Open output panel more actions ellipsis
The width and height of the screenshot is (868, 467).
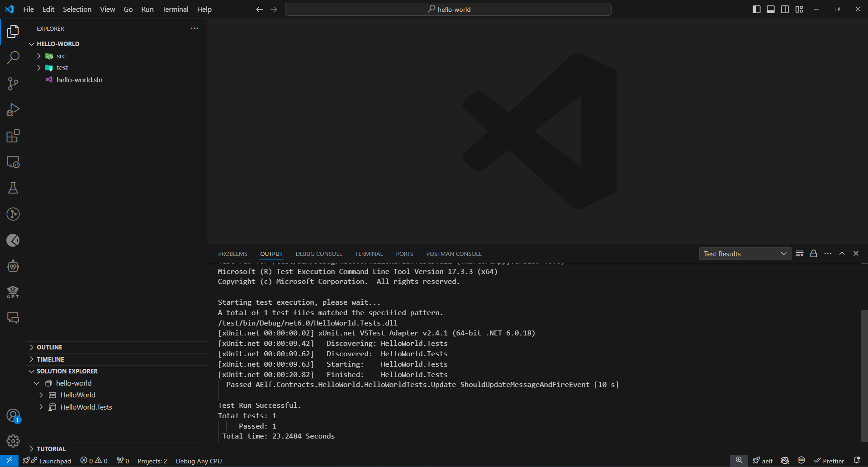tap(828, 254)
